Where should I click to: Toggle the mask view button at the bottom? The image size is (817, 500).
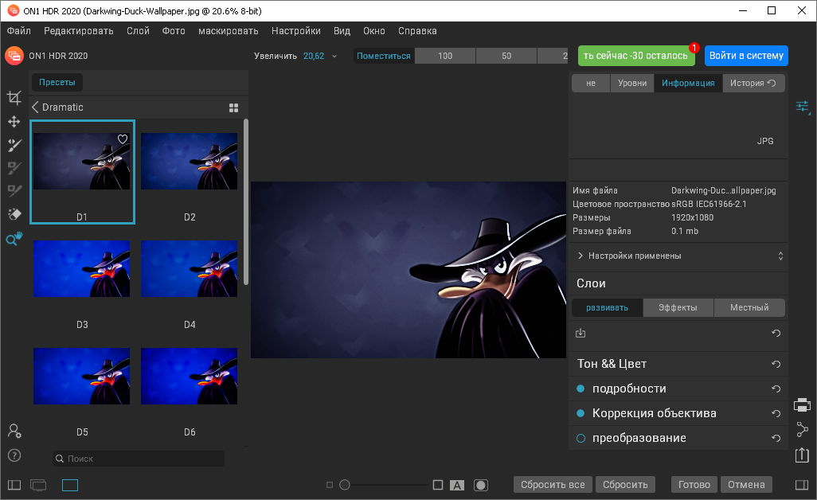coord(481,486)
